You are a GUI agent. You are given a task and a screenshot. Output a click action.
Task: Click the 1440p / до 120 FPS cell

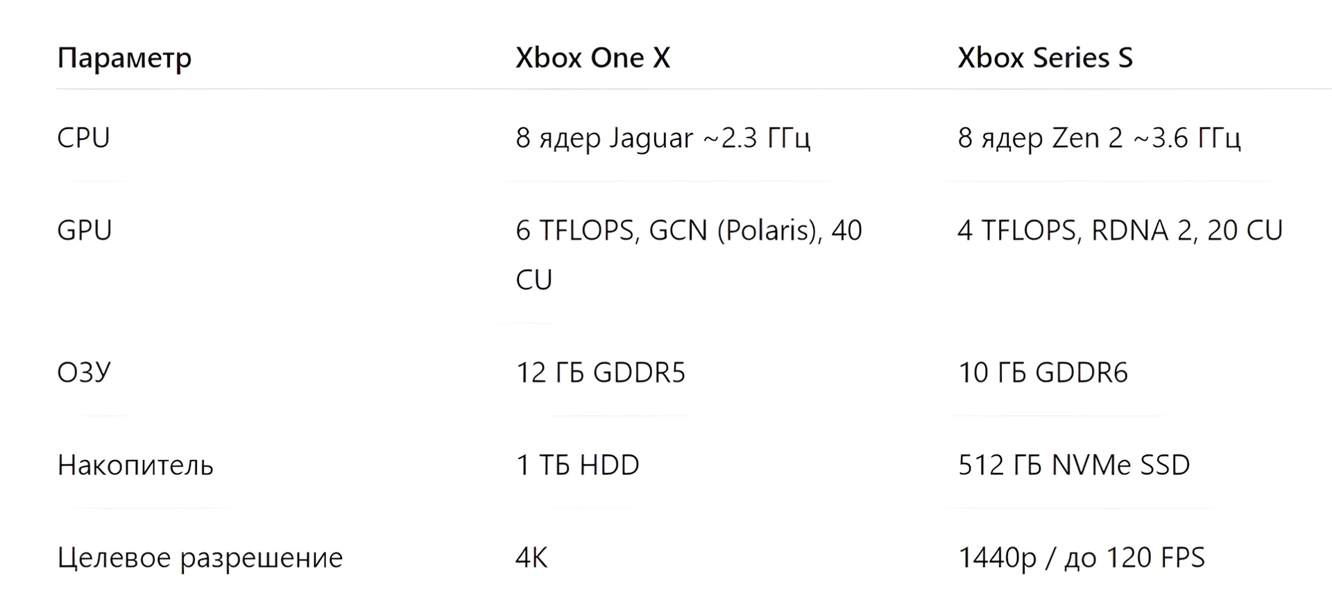point(1082,558)
